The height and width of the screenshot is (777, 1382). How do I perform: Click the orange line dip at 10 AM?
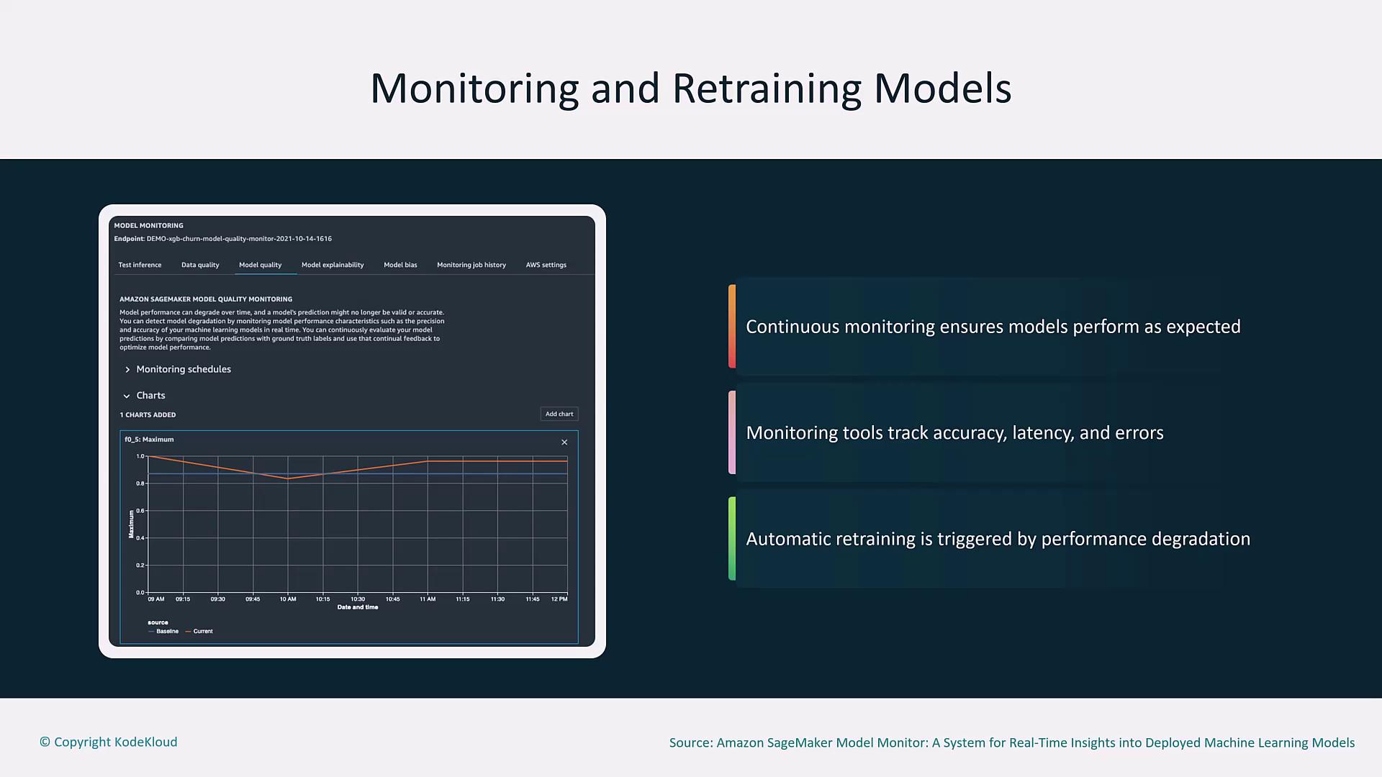(x=288, y=478)
